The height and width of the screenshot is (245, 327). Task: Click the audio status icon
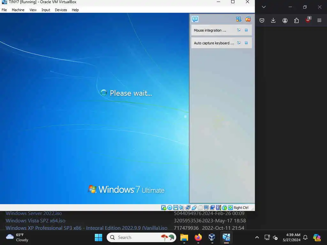point(182,207)
